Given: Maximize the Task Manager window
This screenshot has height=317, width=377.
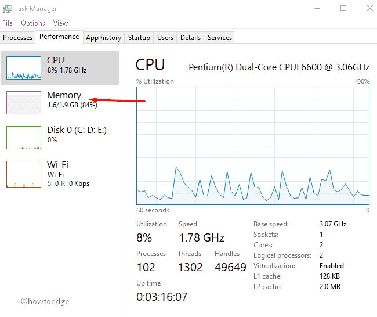Looking at the screenshot, I should point(343,8).
